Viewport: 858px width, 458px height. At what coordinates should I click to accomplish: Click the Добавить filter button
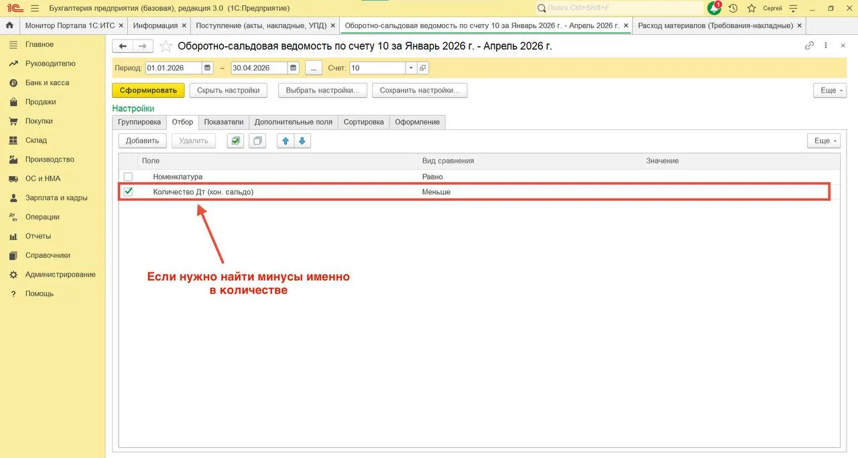coord(143,141)
